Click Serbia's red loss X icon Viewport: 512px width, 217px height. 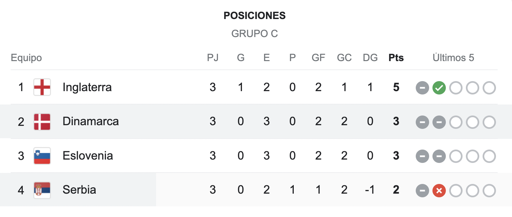tap(439, 191)
